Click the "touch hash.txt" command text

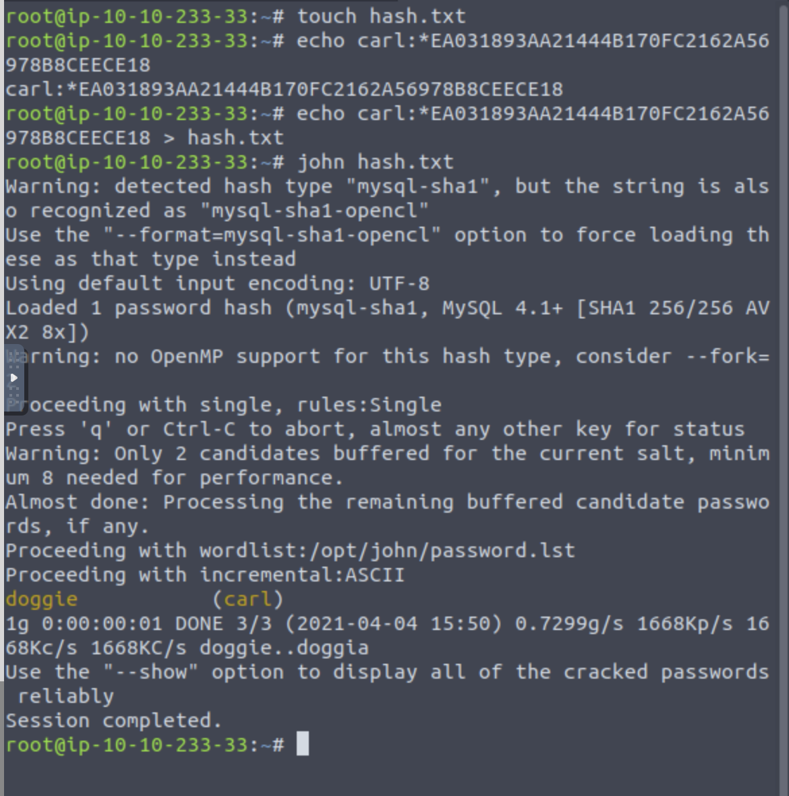point(381,16)
